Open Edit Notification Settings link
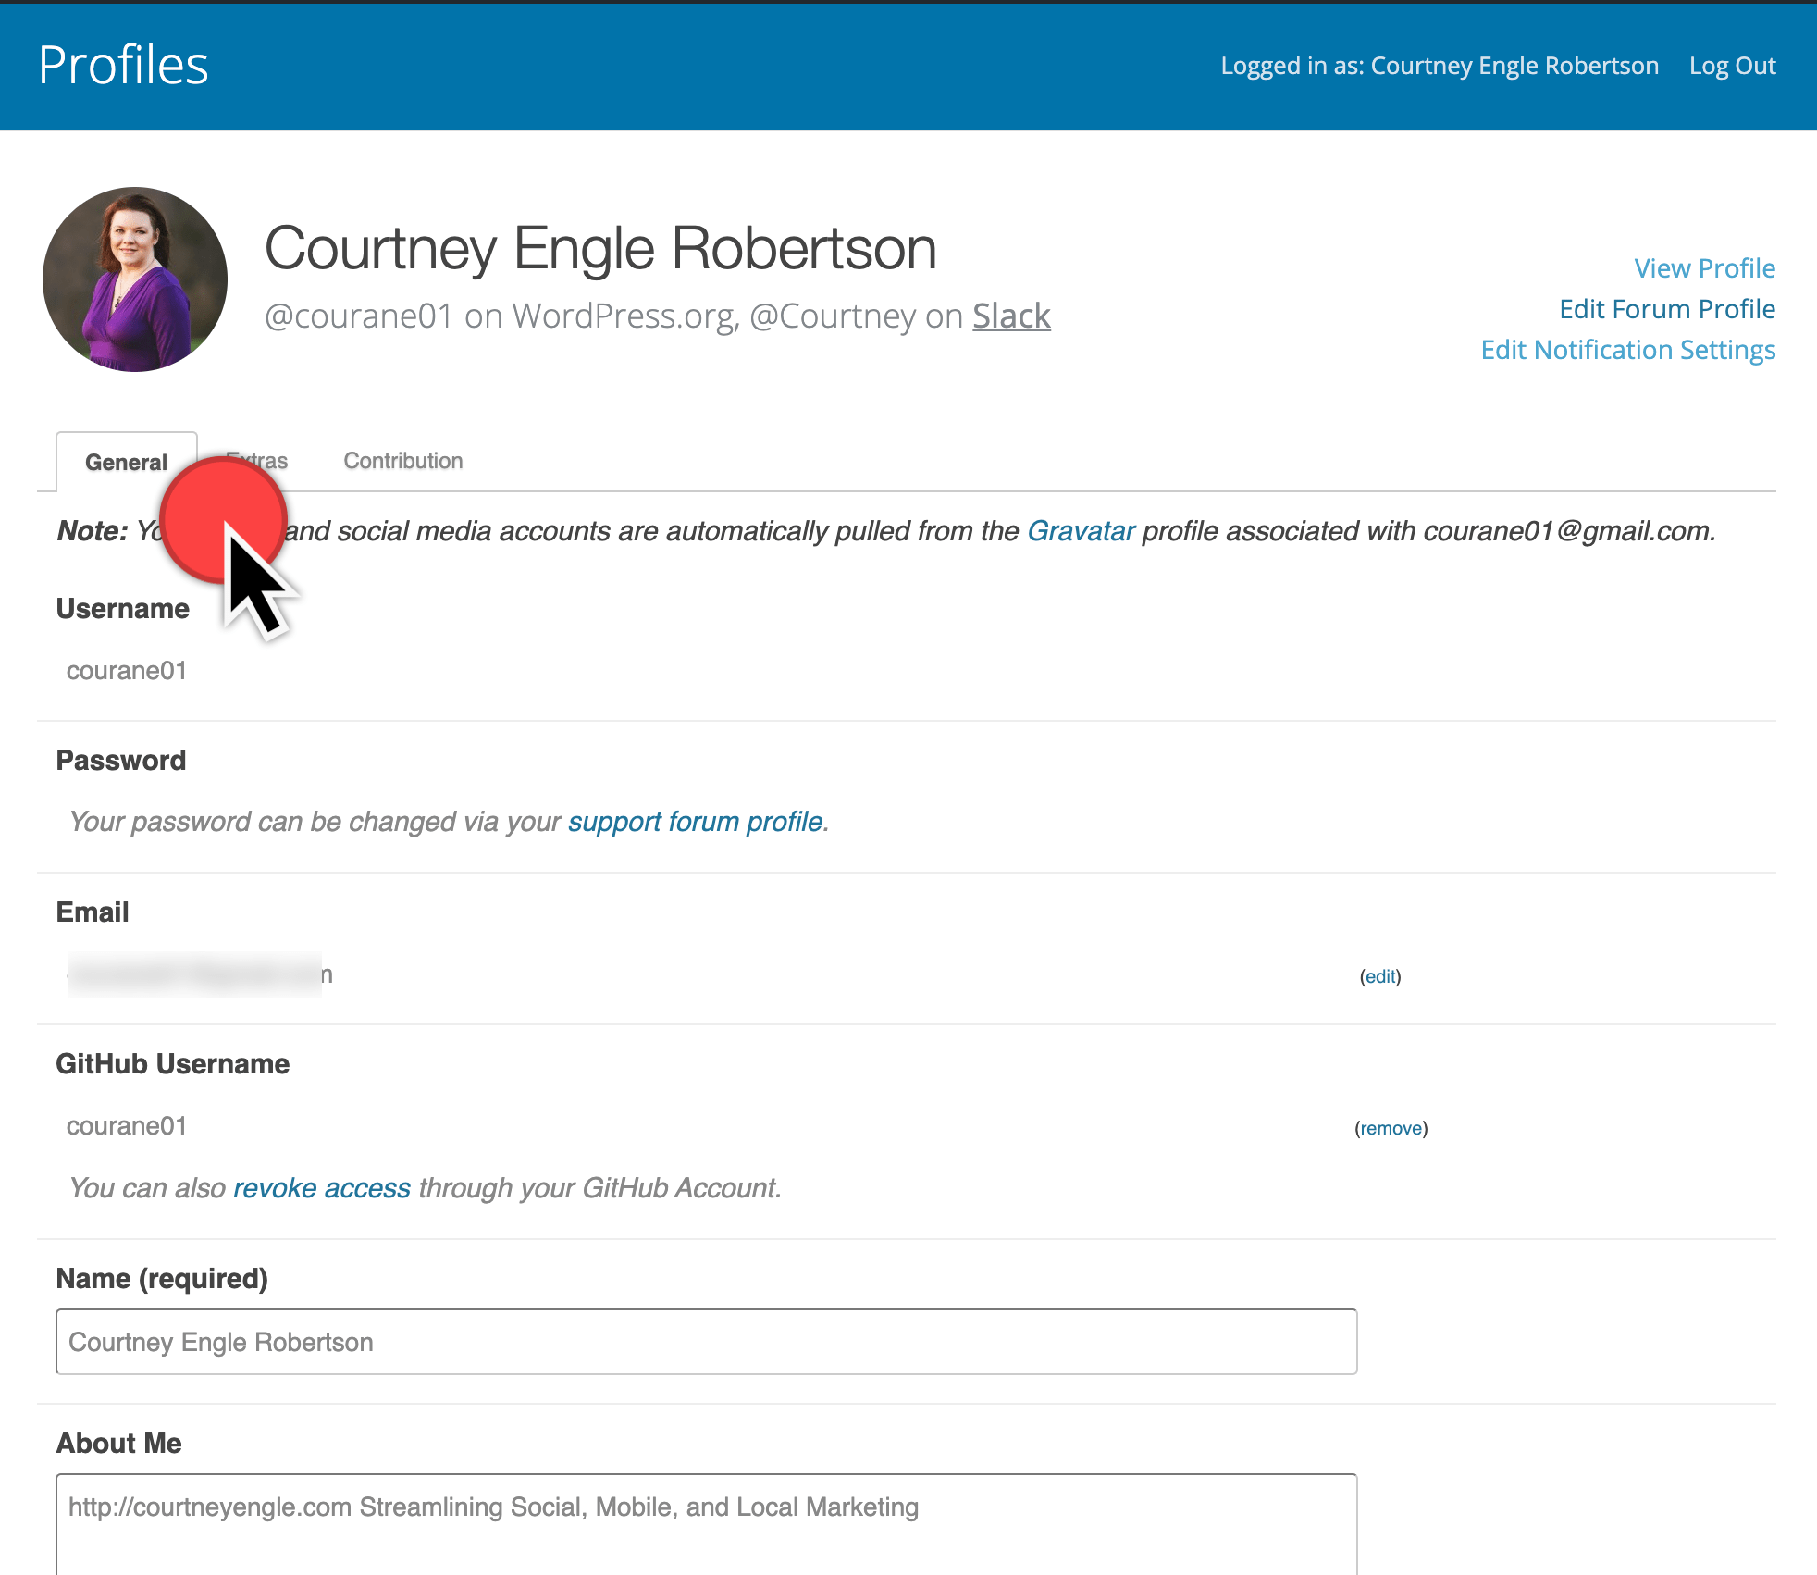This screenshot has height=1575, width=1817. click(x=1627, y=350)
